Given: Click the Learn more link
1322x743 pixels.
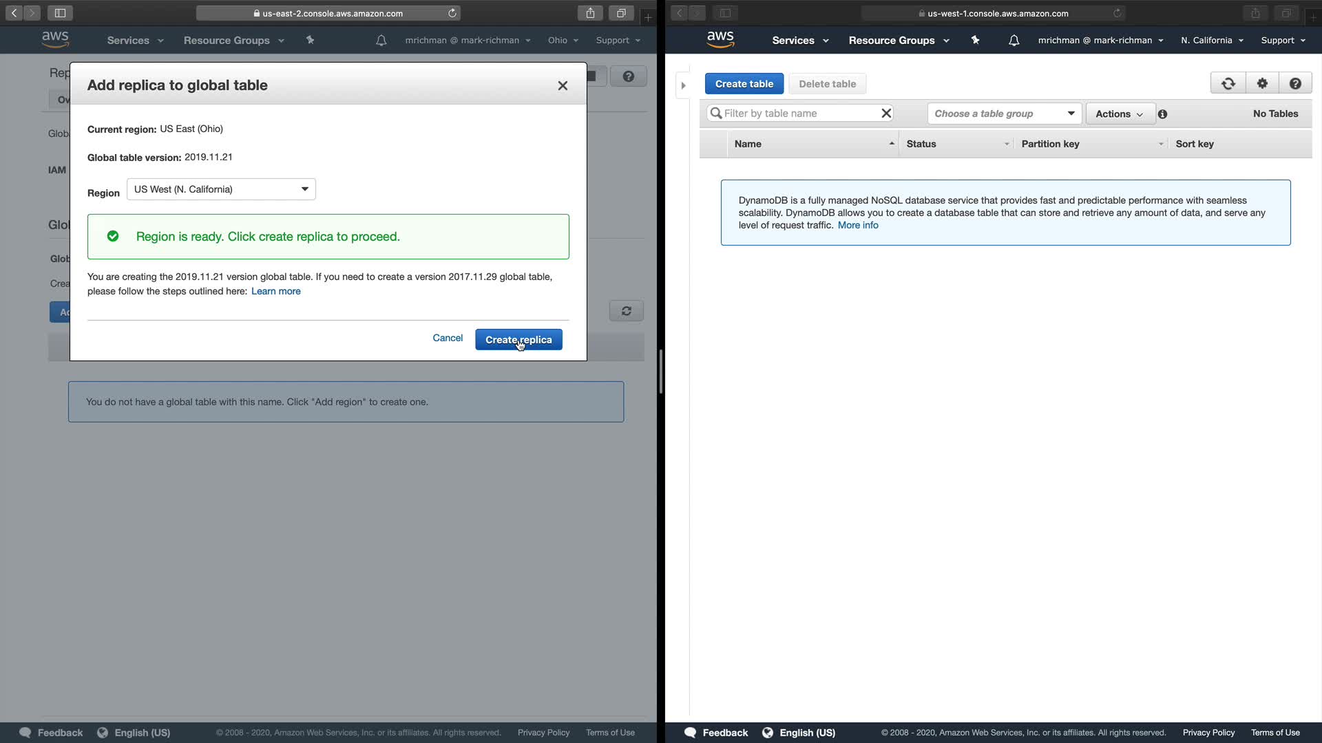Looking at the screenshot, I should click(275, 292).
